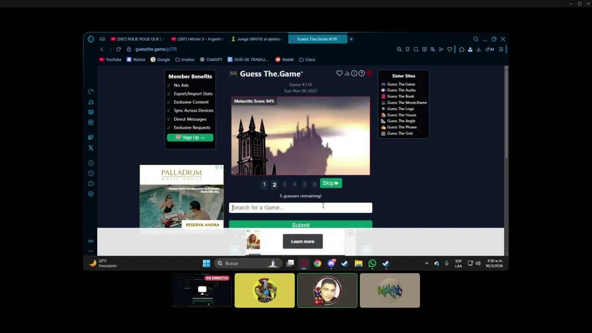Screen dimensions: 592x333
Task: Click the Sign Up button
Action: click(190, 137)
